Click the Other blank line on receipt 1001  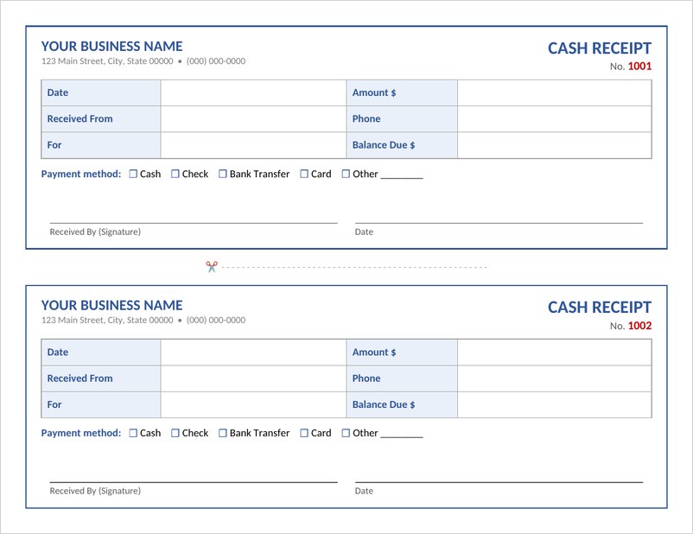(x=402, y=177)
